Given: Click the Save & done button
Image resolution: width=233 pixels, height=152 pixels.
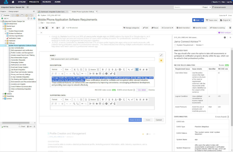Looking at the screenshot, I should [135, 120].
